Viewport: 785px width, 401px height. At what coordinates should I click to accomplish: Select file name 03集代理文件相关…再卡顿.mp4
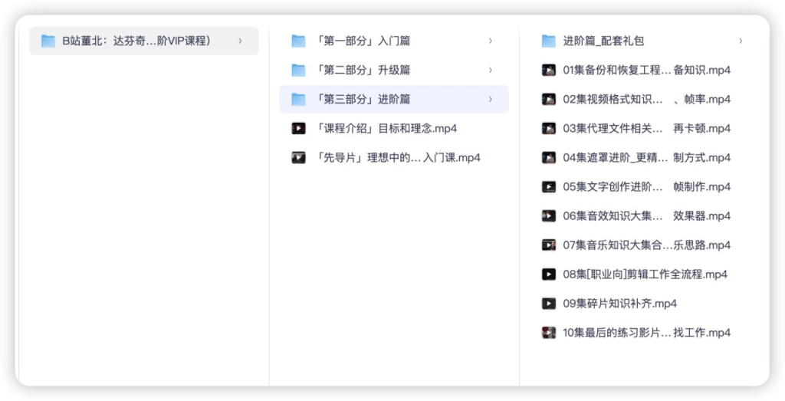647,129
